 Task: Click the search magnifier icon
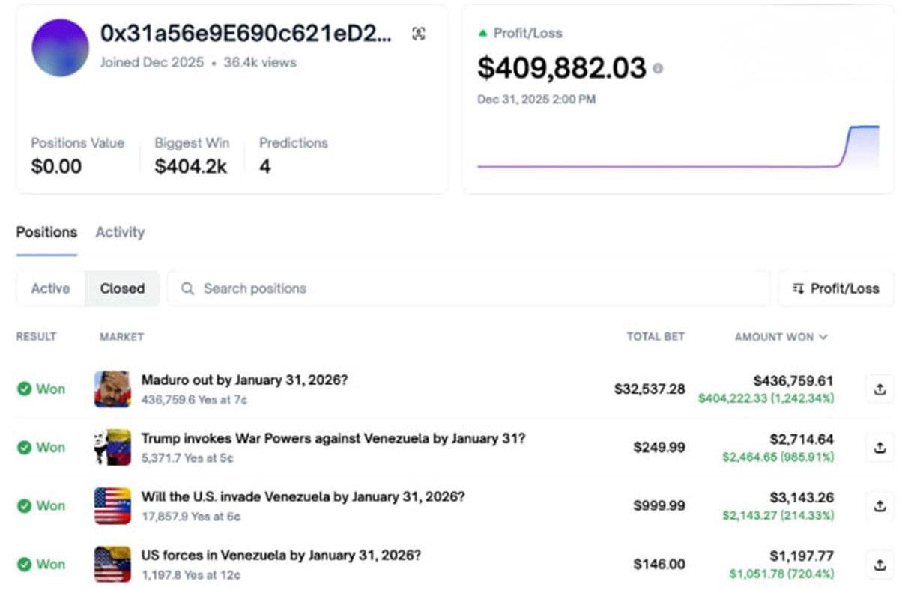pyautogui.click(x=188, y=288)
